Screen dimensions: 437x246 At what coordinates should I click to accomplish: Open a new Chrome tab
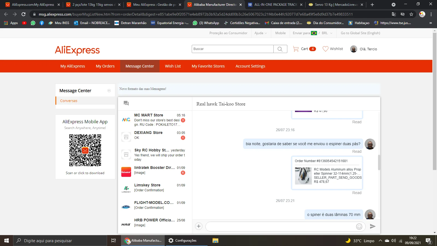(372, 5)
